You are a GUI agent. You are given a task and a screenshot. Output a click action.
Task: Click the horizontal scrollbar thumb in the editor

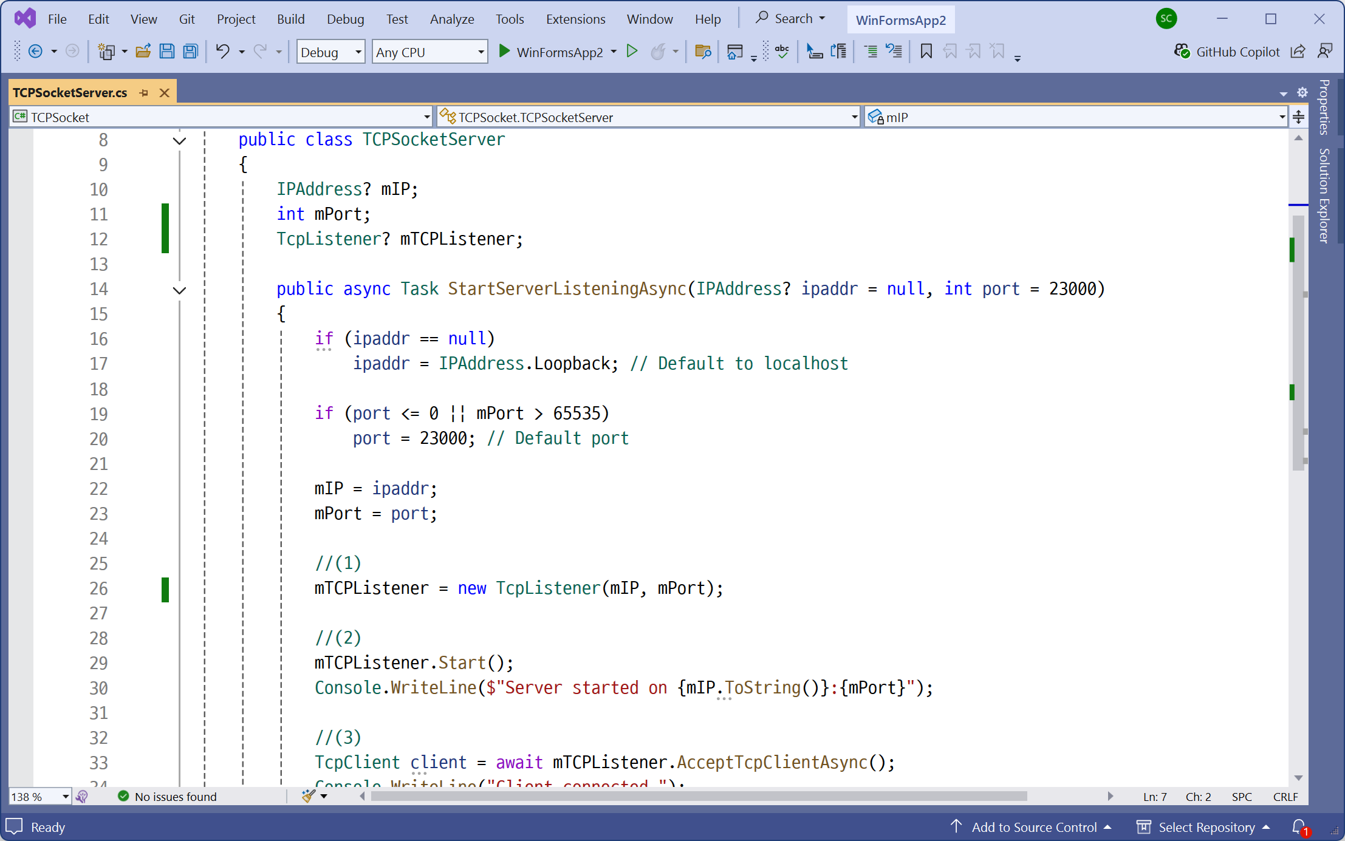[x=699, y=796]
